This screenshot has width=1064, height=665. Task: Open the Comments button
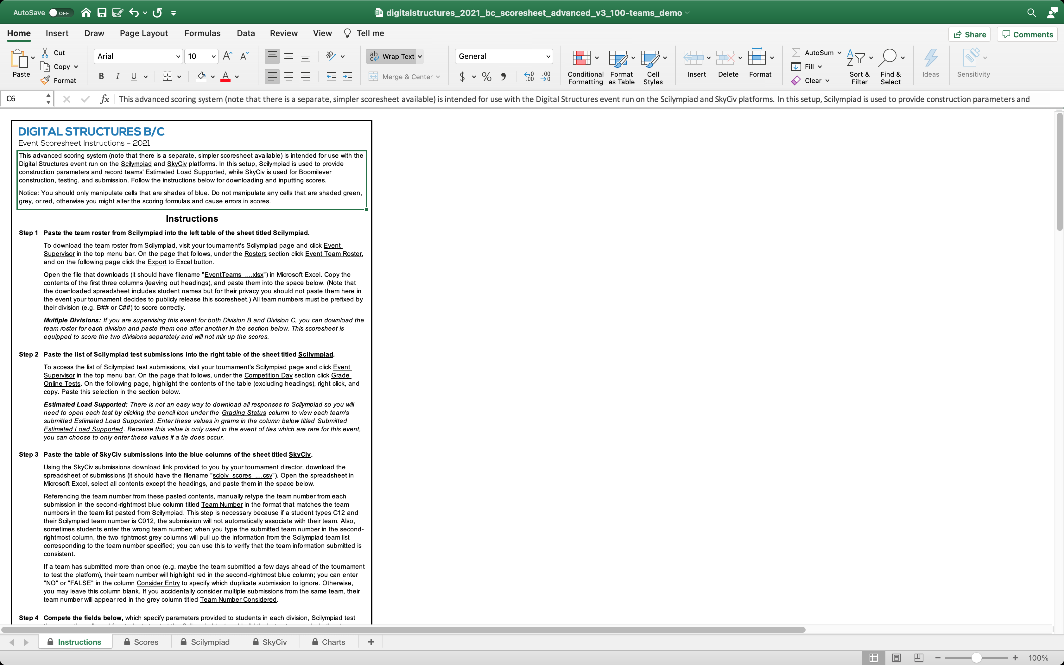1028,34
